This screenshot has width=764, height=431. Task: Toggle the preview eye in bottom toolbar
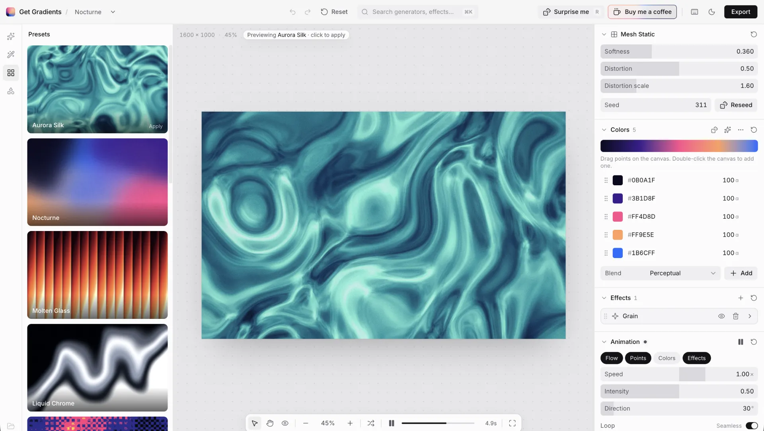click(285, 423)
